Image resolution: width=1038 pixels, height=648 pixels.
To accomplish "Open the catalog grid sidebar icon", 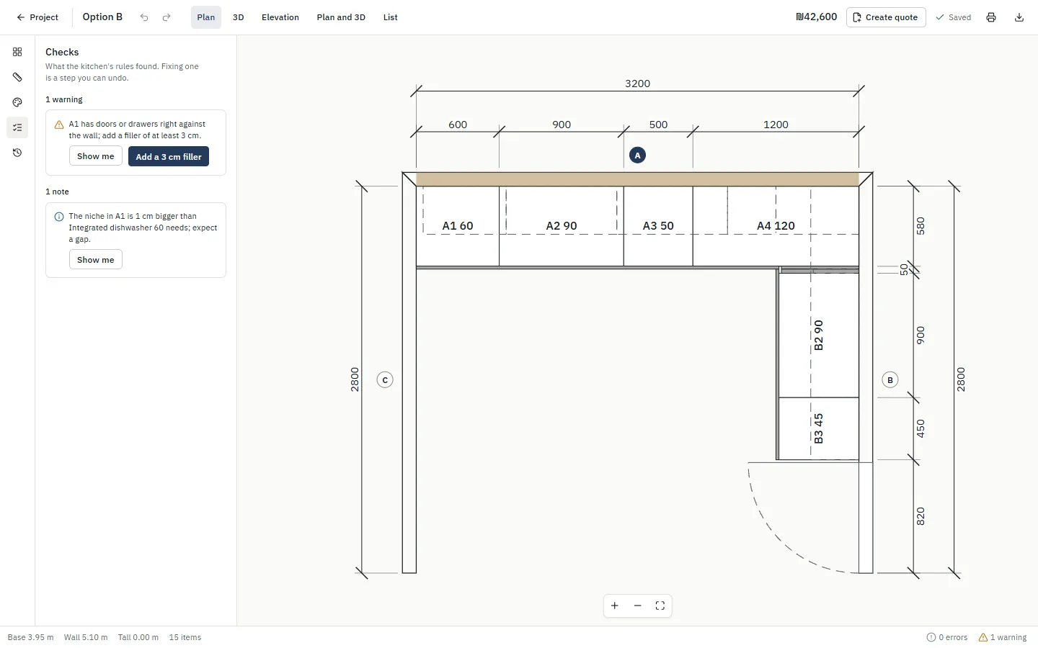I will click(17, 52).
